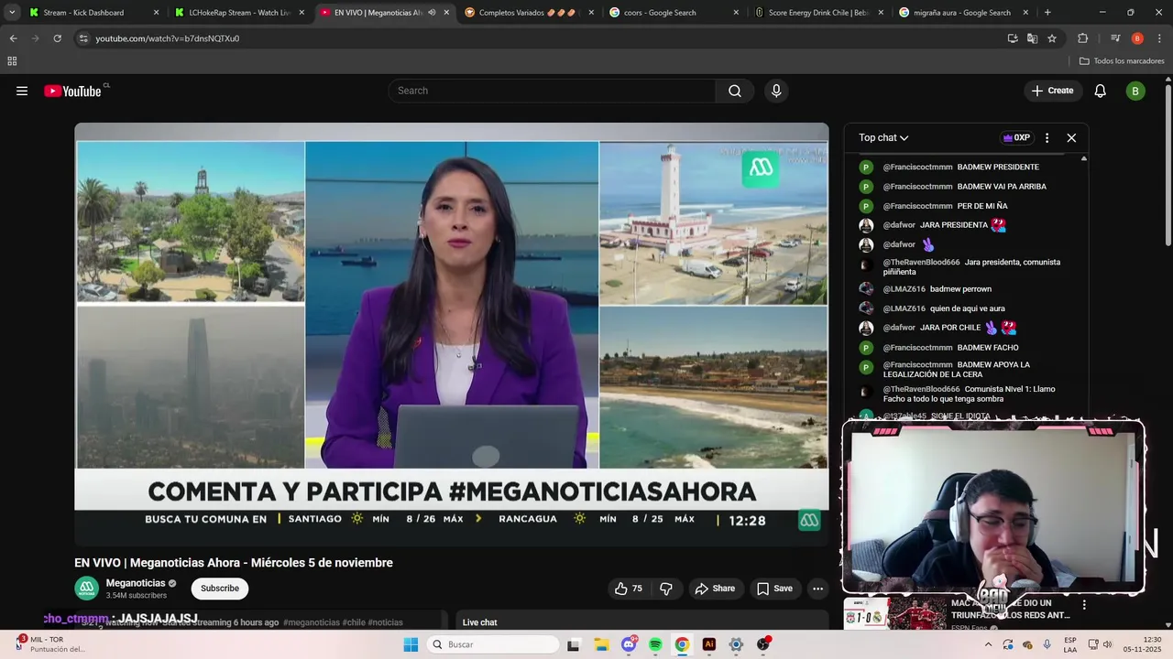Open Adobe Illustrator from the taskbar
Viewport: 1173px width, 659px height.
(x=708, y=644)
